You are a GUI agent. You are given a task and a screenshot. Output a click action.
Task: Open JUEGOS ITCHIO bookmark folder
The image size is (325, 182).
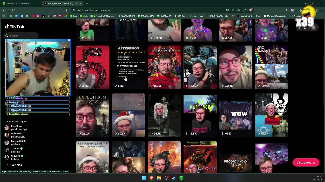126,16
